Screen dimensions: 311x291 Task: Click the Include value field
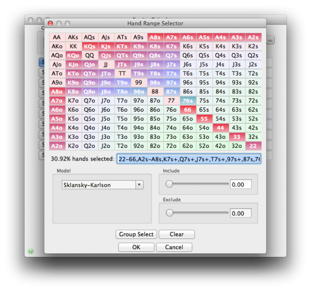pyautogui.click(x=241, y=184)
